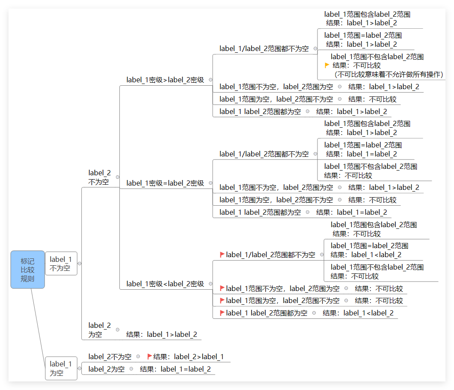
Task: Collapse the label_1密级>label_2密级 branch
Action: pyautogui.click(x=211, y=80)
